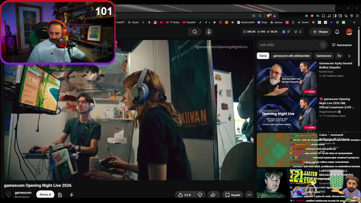Click the lightning bolt icon beside Abone ol

(72, 195)
